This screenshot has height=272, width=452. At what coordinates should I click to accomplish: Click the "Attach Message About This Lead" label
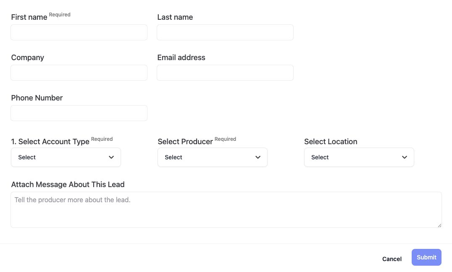click(68, 185)
